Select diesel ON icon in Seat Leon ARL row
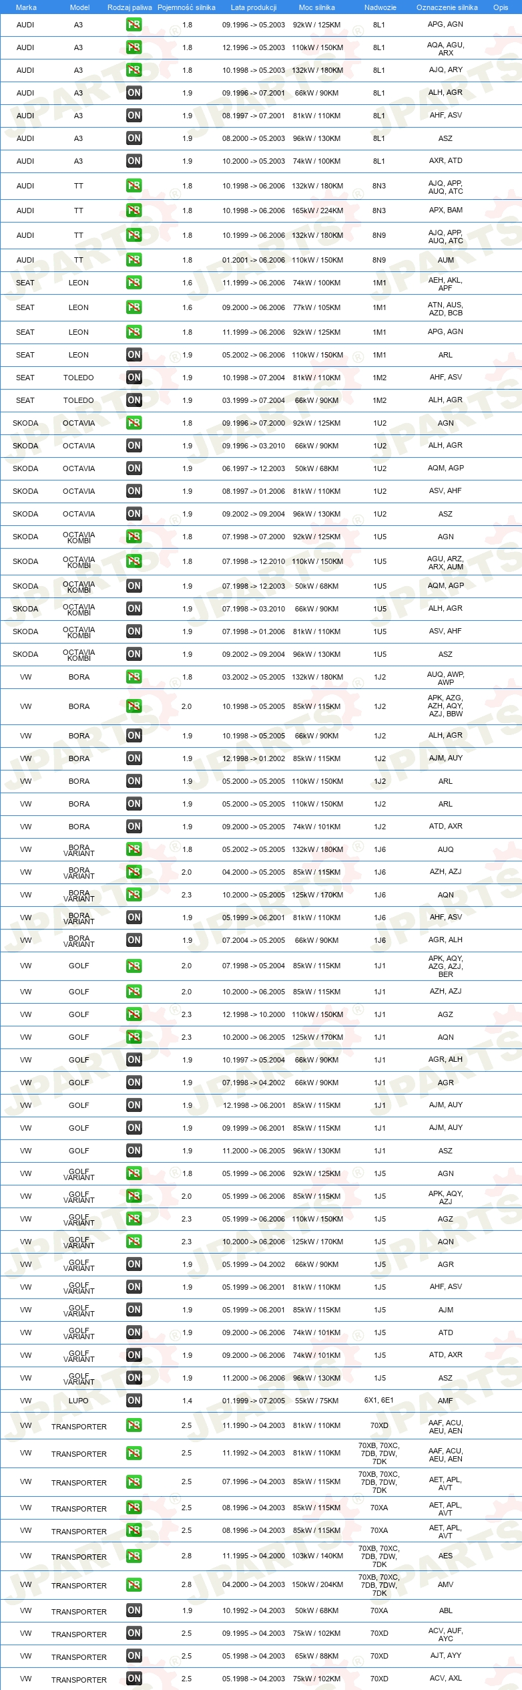 coord(134,355)
